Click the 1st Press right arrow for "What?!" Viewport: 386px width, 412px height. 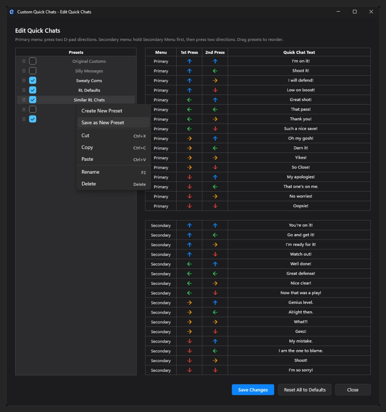pos(189,322)
